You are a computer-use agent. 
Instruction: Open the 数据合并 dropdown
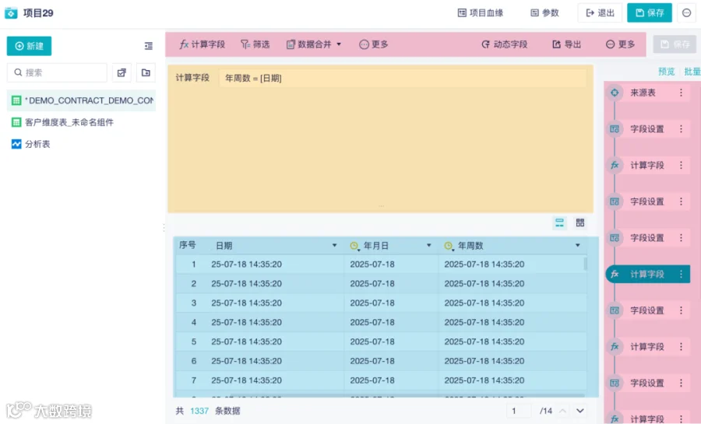[314, 44]
